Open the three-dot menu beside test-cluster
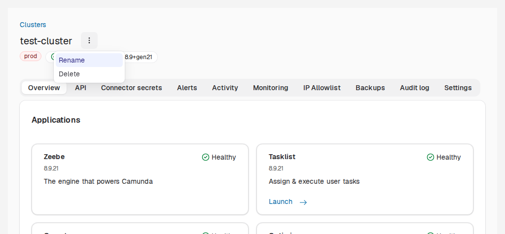Screen dimensions: 505x234 pyautogui.click(x=89, y=40)
